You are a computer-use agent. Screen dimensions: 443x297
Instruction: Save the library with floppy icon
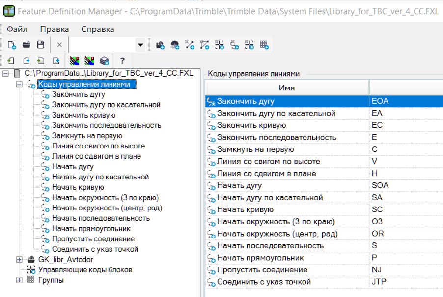tap(41, 45)
